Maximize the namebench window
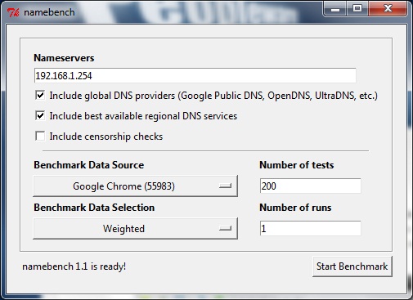413x300 pixels. pos(357,9)
